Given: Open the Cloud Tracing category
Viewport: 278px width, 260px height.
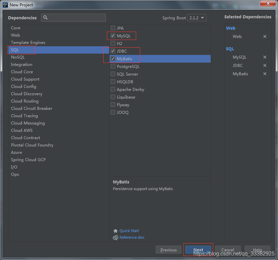Looking at the screenshot, I should 59,116.
